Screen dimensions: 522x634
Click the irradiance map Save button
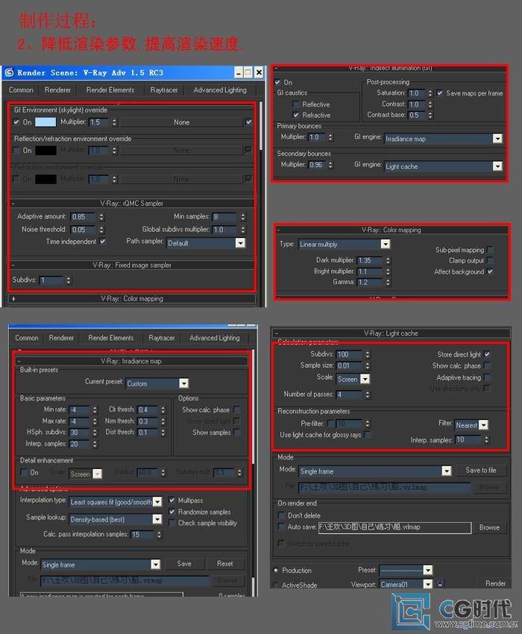pos(184,564)
